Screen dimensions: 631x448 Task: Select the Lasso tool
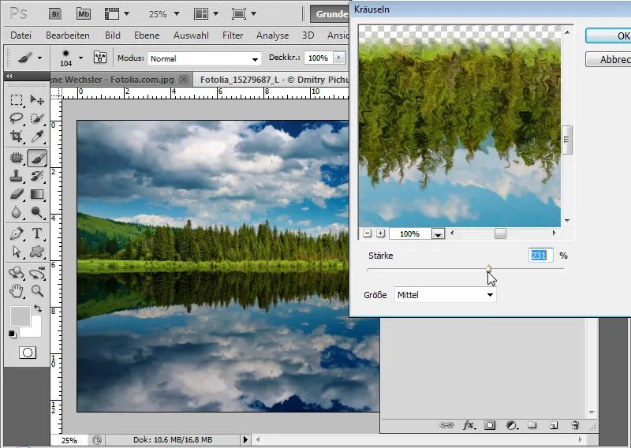(x=17, y=118)
